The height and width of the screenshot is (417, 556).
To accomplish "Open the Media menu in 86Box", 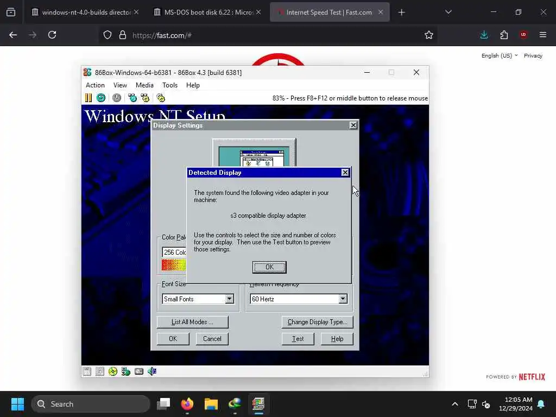I will tap(144, 85).
